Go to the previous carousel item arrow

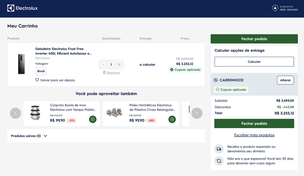[x=15, y=113]
